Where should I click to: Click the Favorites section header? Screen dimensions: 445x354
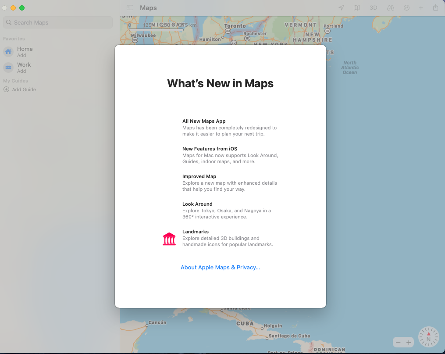14,39
